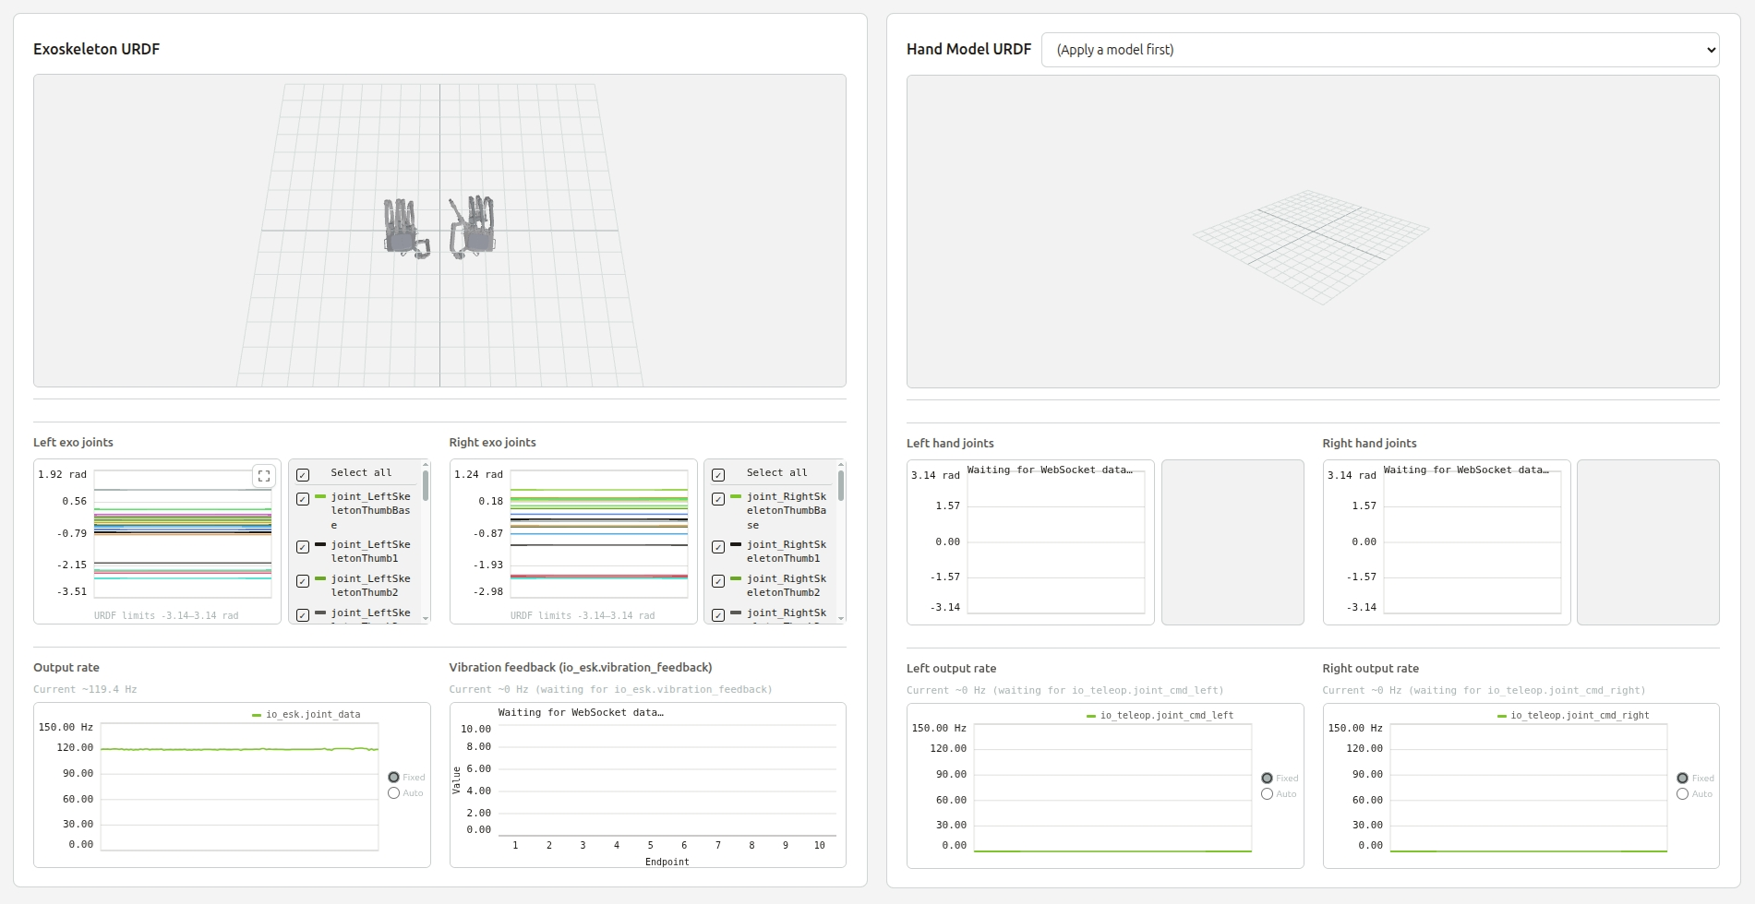1755x904 pixels.
Task: Click the Right hand joints chart area
Action: (1472, 542)
